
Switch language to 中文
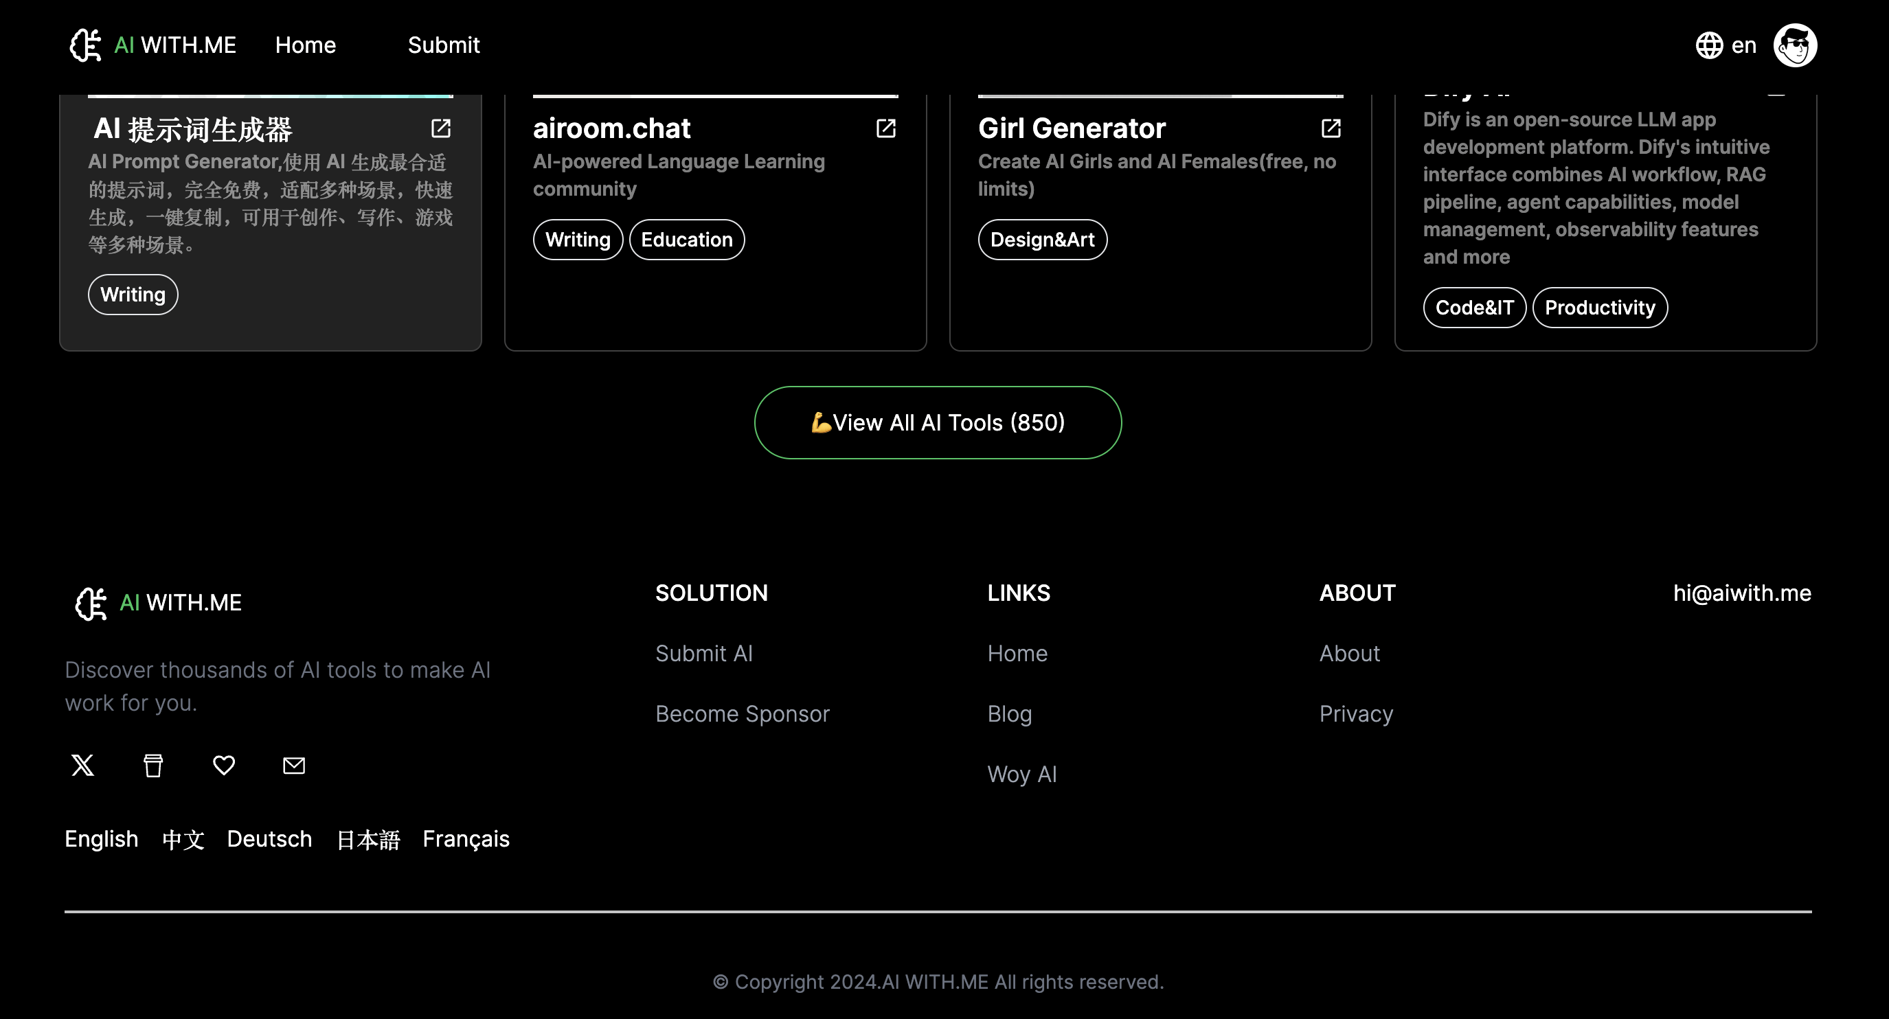pyautogui.click(x=183, y=838)
